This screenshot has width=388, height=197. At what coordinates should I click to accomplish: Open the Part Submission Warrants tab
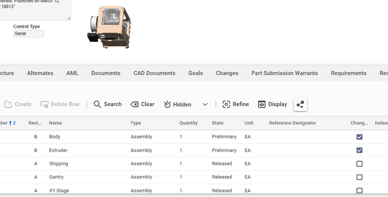284,73
